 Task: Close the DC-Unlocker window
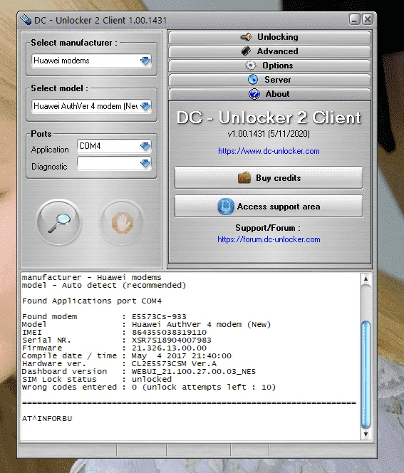(367, 20)
